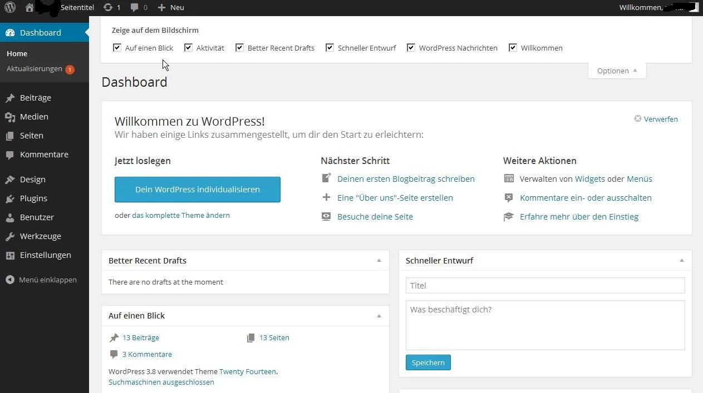Click Verwerfen to dismiss welcome panel

(661, 119)
